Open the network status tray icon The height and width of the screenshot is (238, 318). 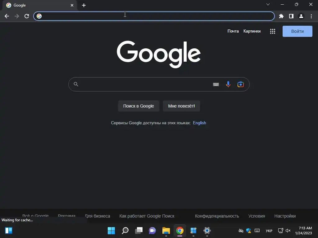[x=280, y=231]
